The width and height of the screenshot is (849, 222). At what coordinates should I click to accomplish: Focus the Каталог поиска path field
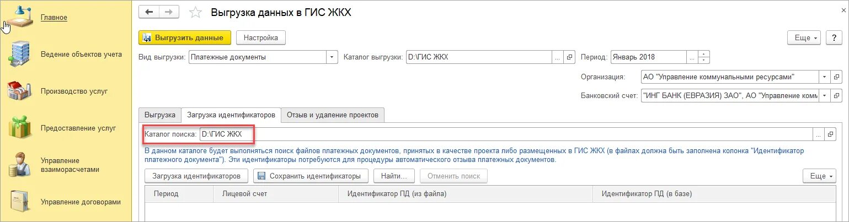click(x=506, y=134)
